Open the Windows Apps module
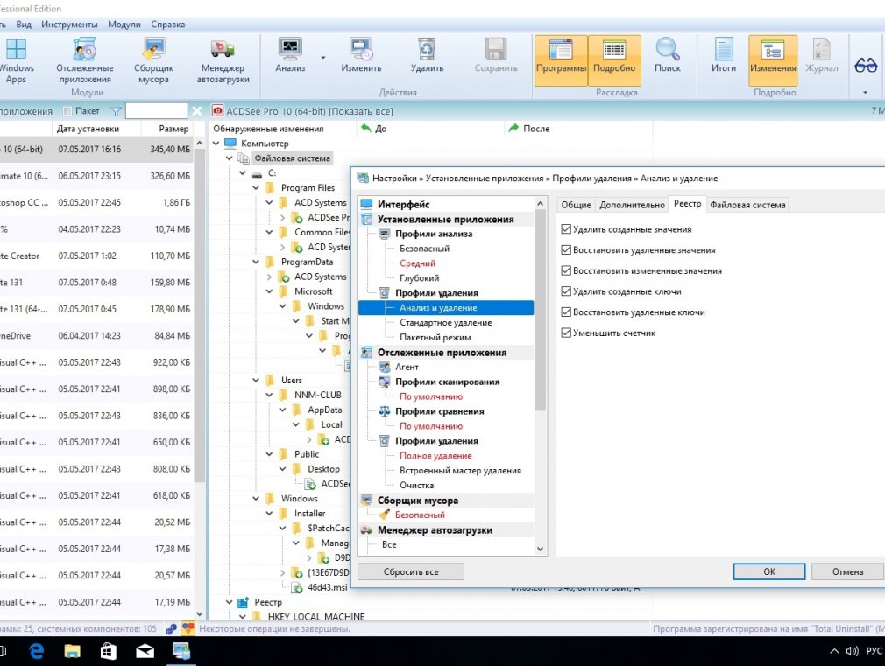Image resolution: width=885 pixels, height=666 pixels. click(x=16, y=61)
